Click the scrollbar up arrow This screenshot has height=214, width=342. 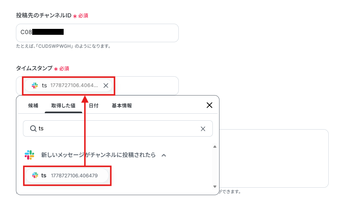click(x=215, y=147)
